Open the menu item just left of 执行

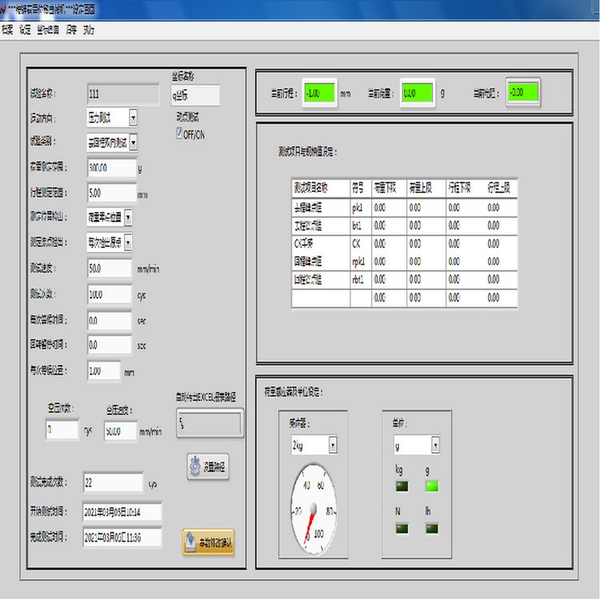(x=71, y=30)
